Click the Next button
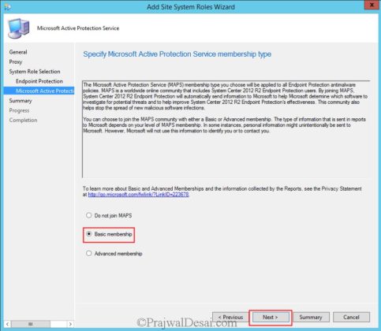381x331 pixels. [270, 318]
